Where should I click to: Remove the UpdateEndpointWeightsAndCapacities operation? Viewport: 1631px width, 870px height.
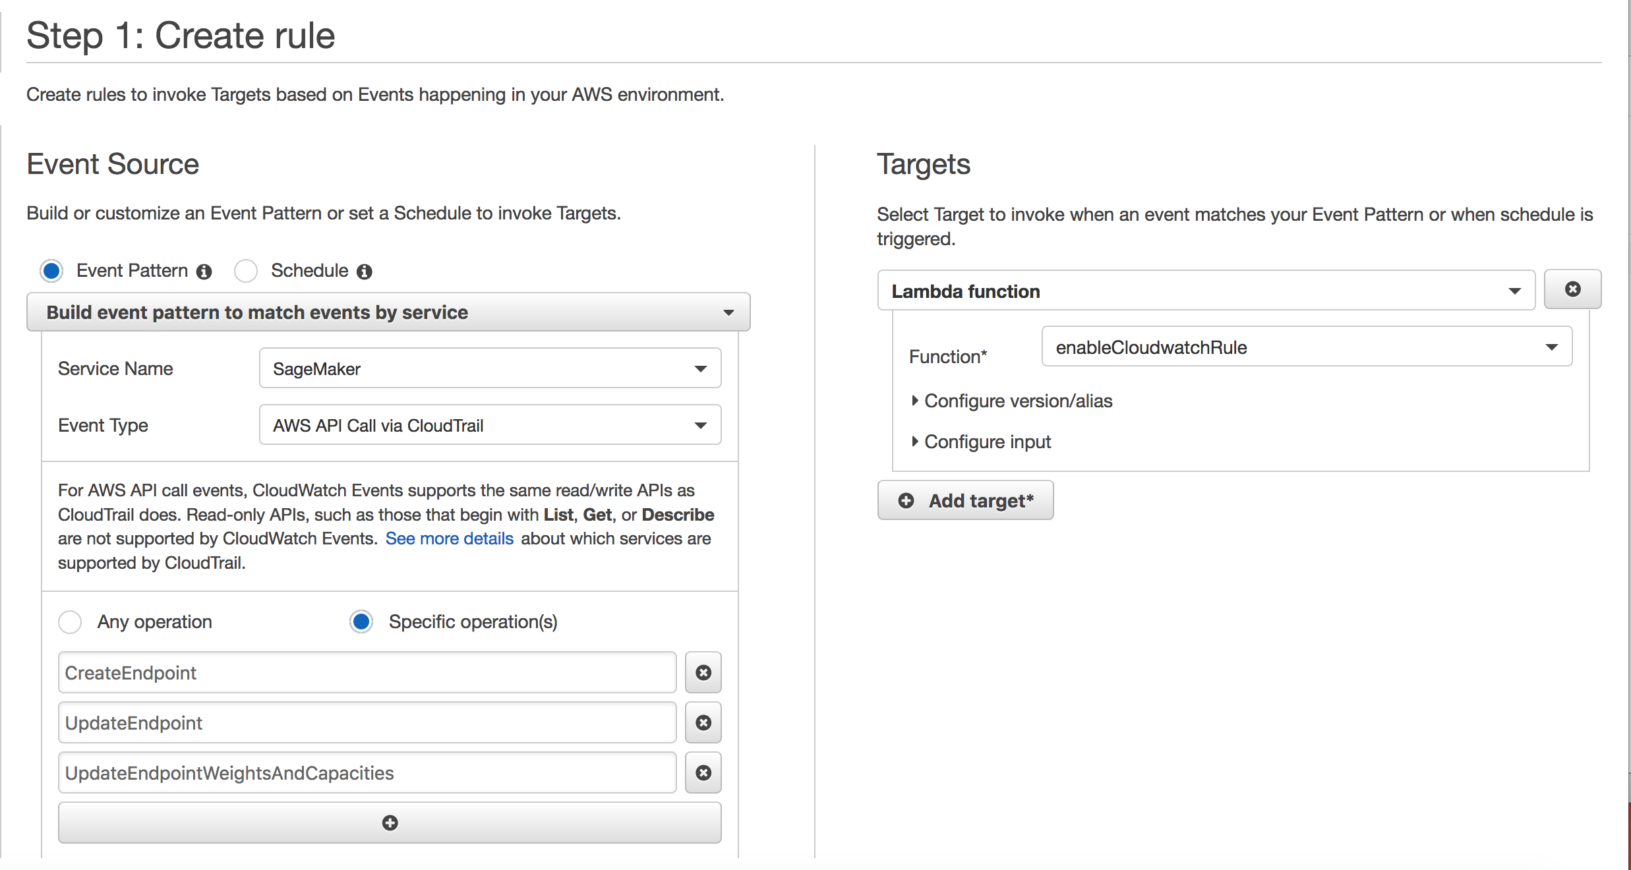pyautogui.click(x=703, y=773)
